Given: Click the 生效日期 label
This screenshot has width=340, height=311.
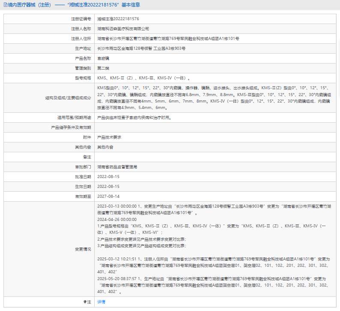Looking at the screenshot, I should (x=83, y=187).
